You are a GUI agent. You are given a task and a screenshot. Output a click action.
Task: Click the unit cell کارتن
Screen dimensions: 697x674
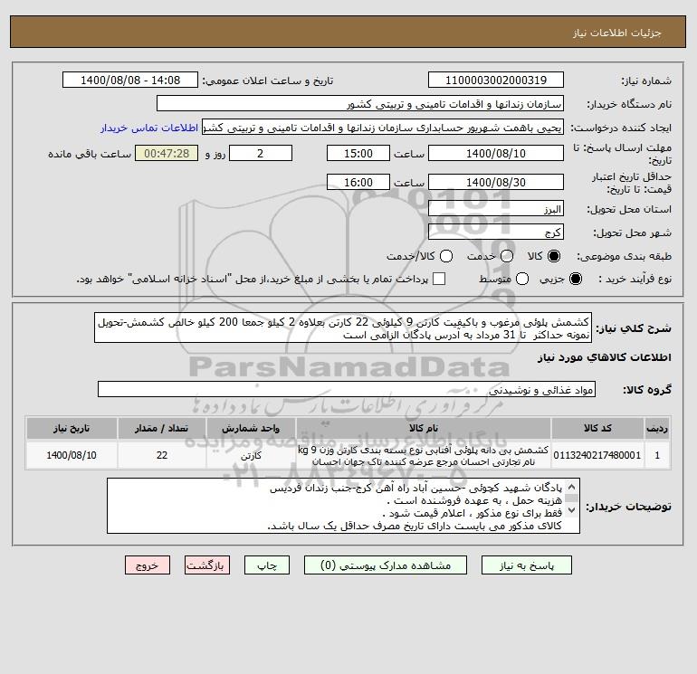click(251, 455)
